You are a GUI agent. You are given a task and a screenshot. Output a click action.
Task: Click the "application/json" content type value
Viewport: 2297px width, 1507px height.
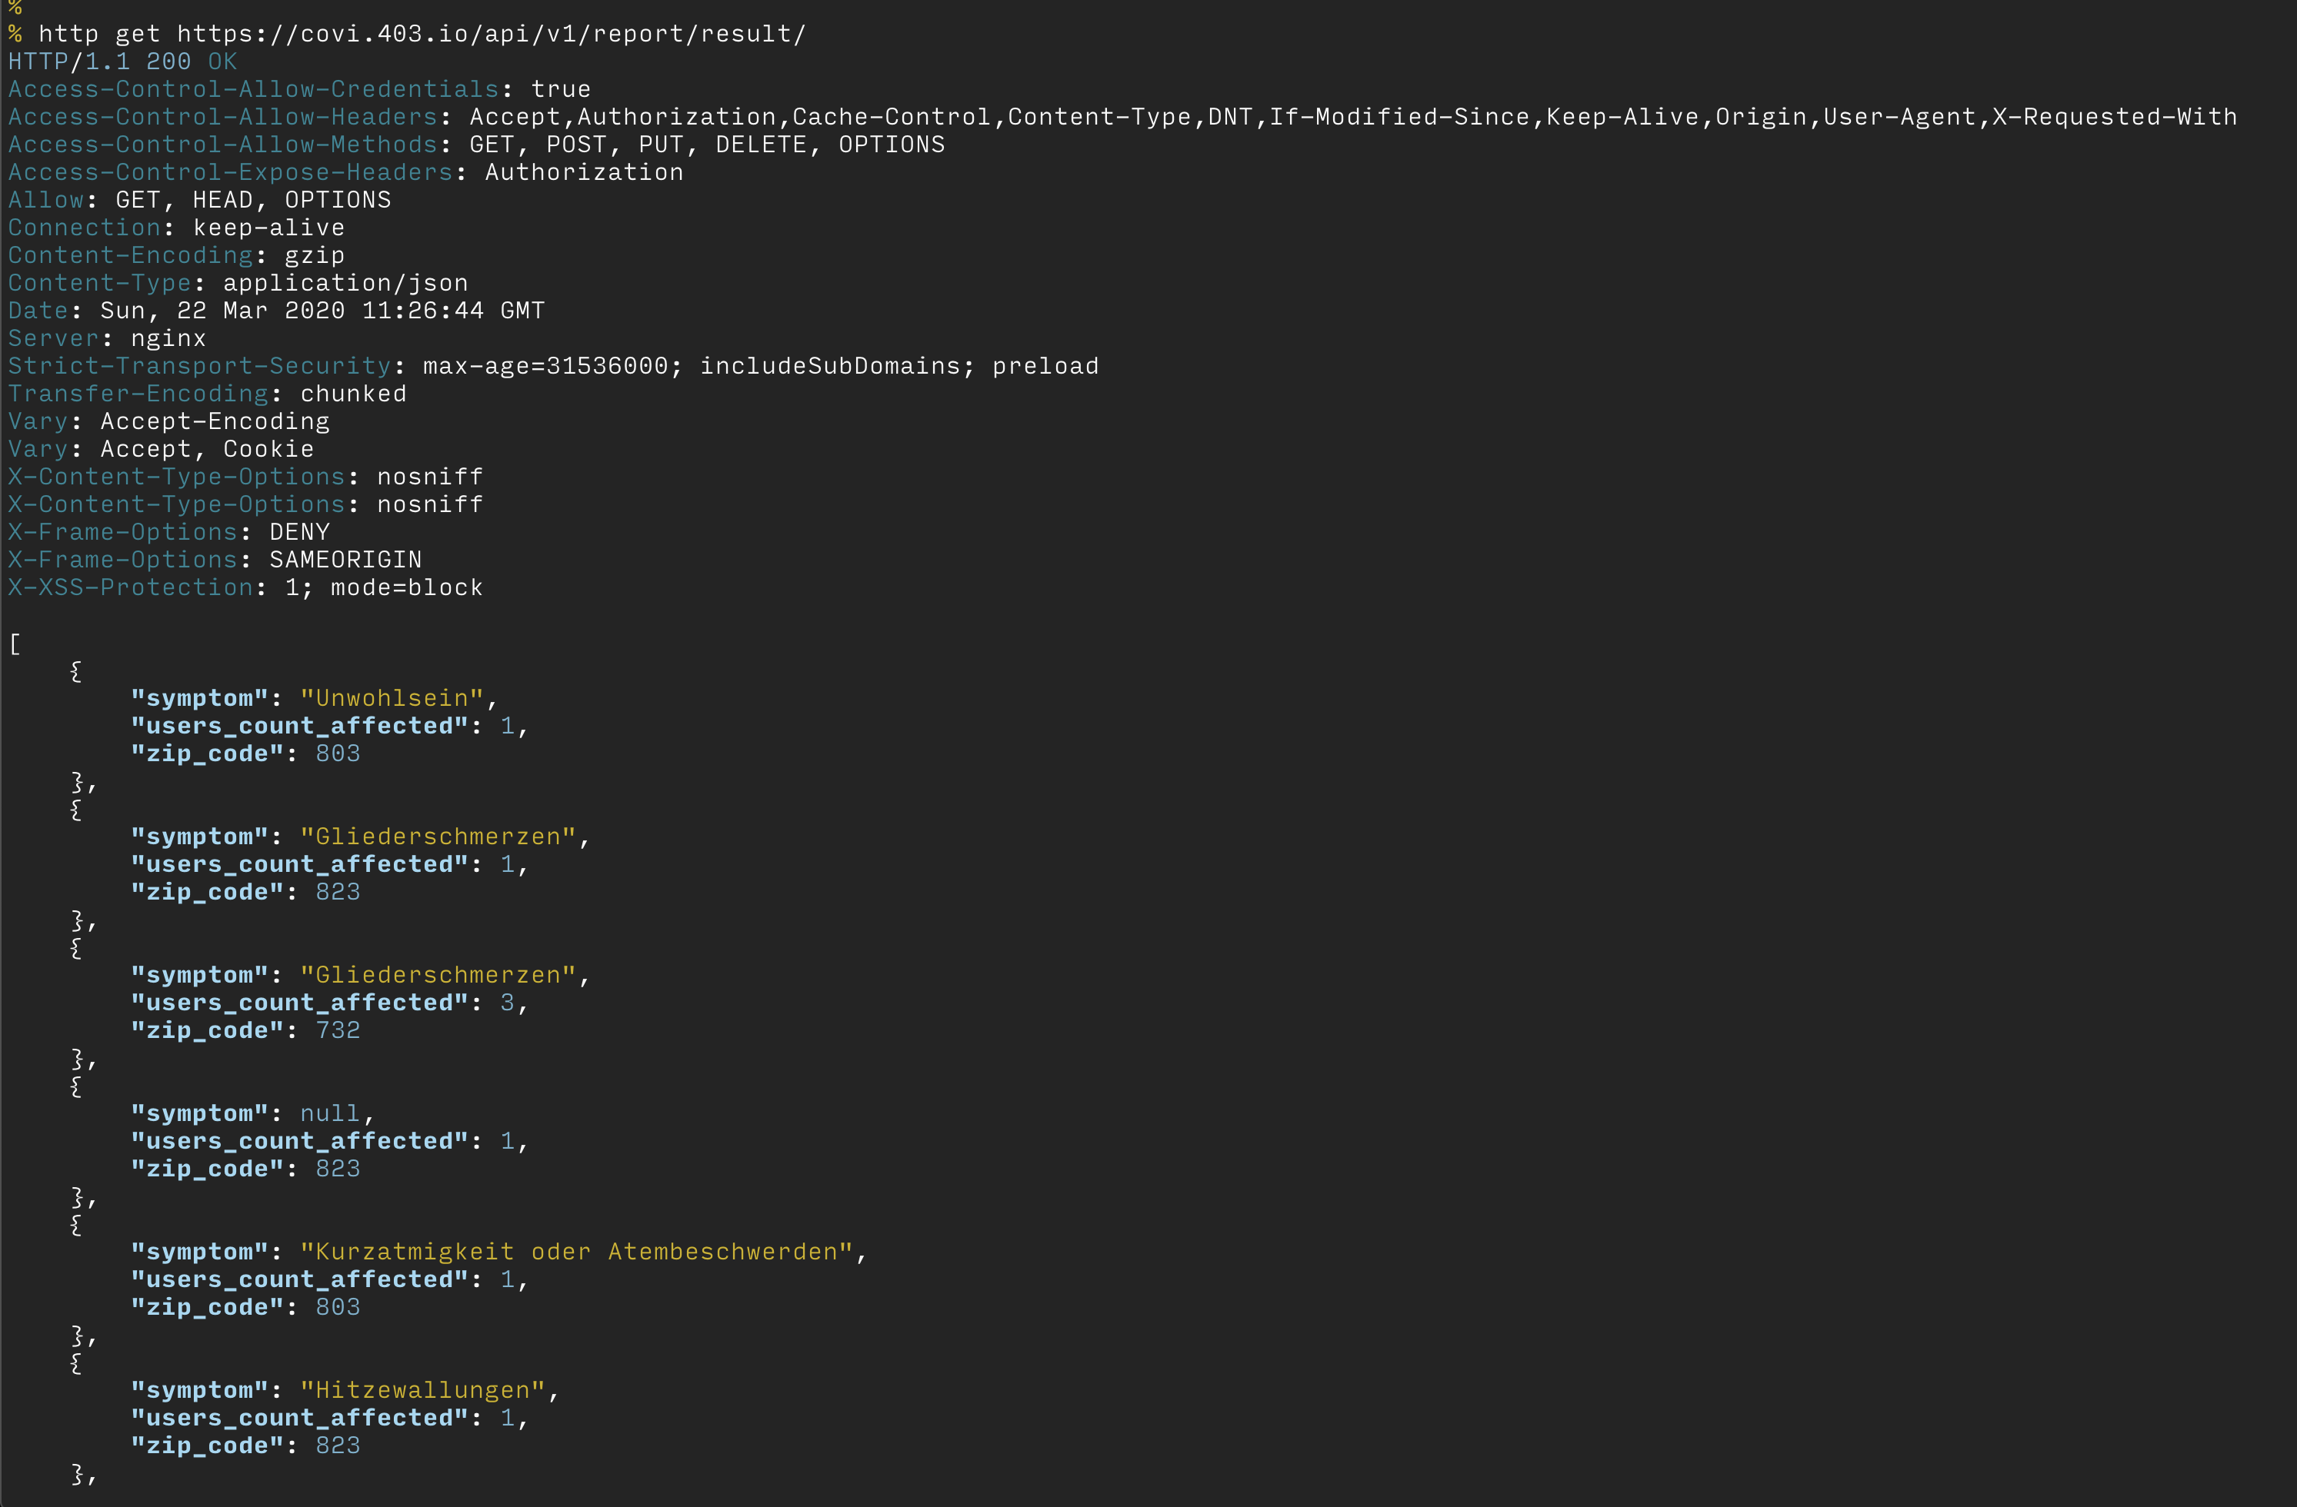pos(345,283)
